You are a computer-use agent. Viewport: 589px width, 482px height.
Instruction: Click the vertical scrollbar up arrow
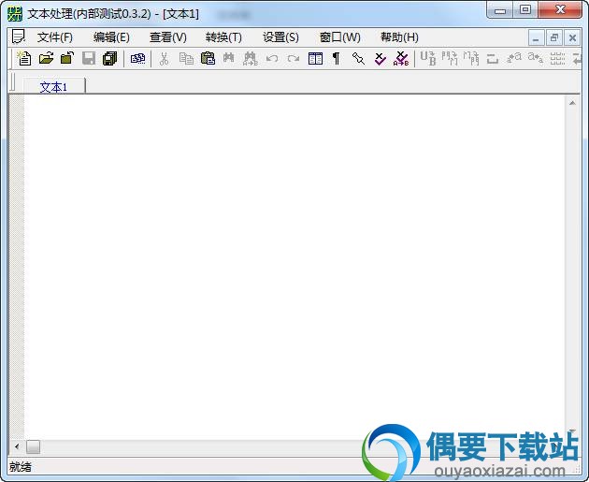pos(572,103)
